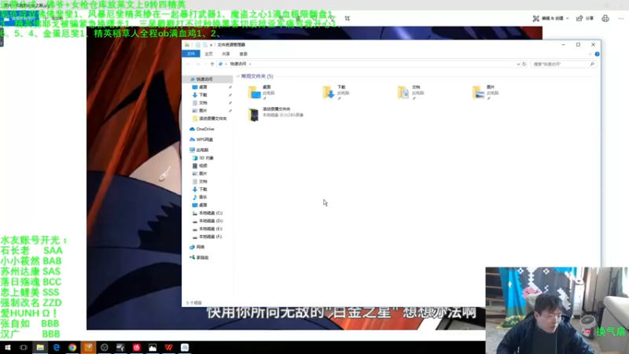
Task: Click the New folder quick access icon
Action: (x=205, y=45)
